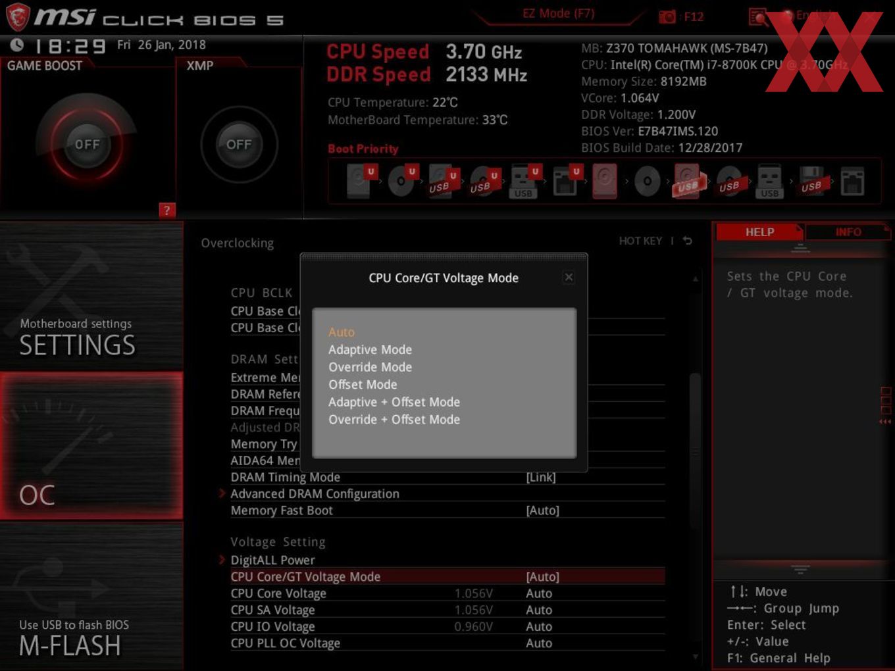Click the MSI dragon shield logo
Image resolution: width=895 pixels, height=671 pixels.
click(18, 17)
